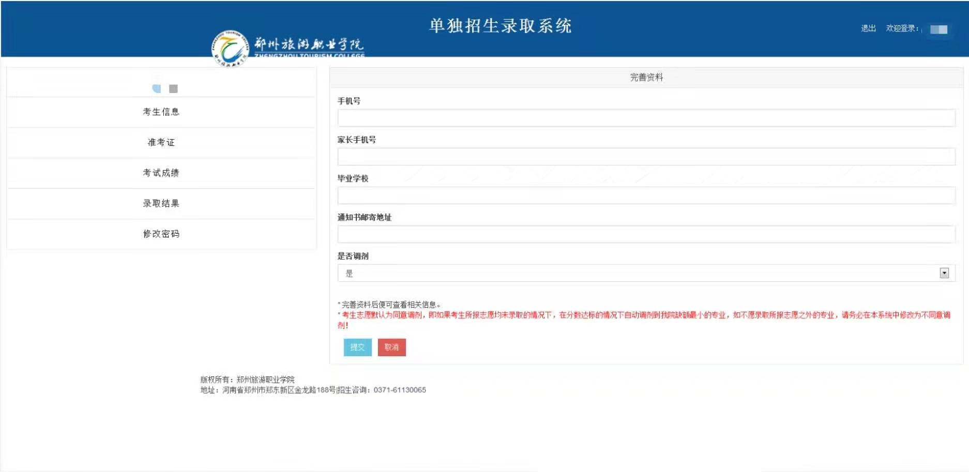The height and width of the screenshot is (472, 969).
Task: Select 录取结果 in the sidebar menu
Action: [x=161, y=203]
